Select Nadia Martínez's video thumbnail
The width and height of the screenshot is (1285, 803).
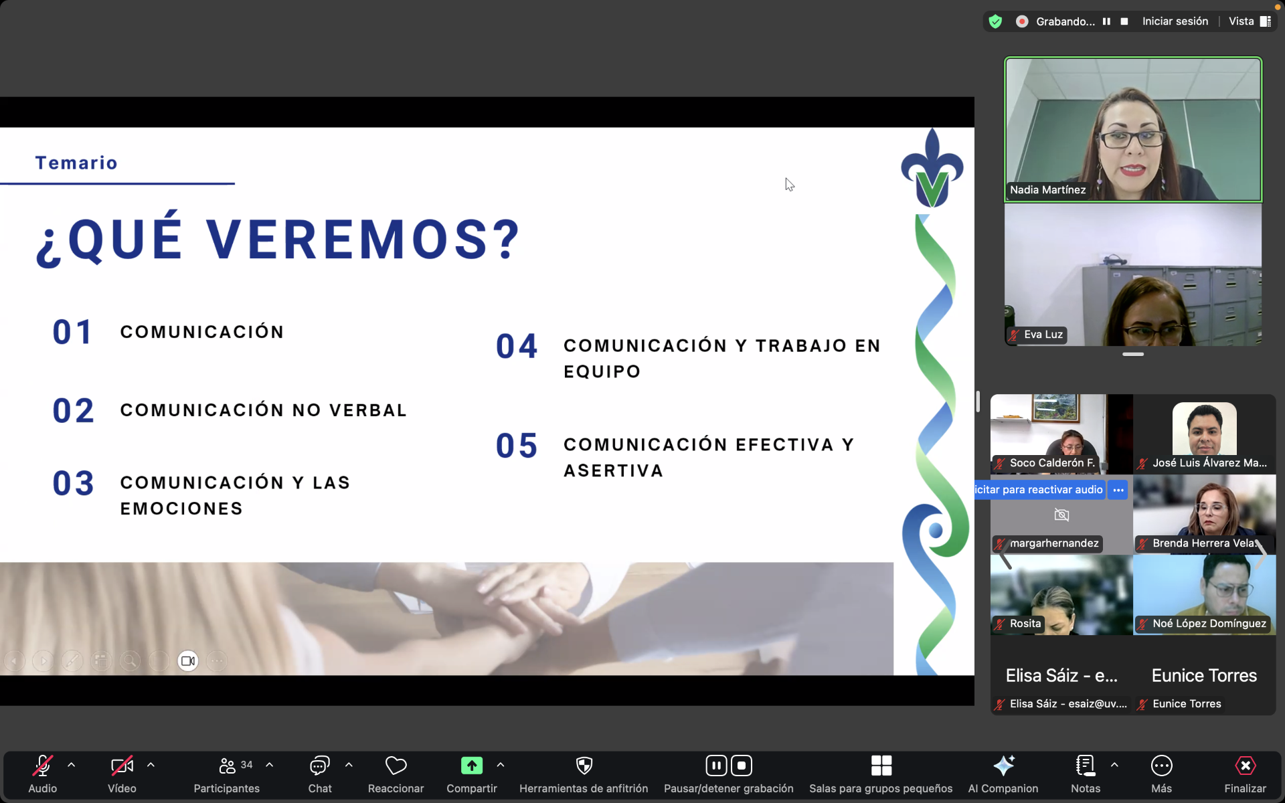coord(1132,129)
